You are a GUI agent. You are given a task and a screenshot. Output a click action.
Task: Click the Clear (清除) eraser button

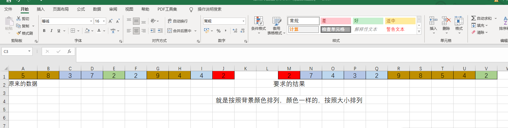(479, 32)
